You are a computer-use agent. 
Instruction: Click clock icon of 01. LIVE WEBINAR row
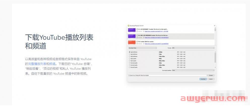(x=137, y=31)
